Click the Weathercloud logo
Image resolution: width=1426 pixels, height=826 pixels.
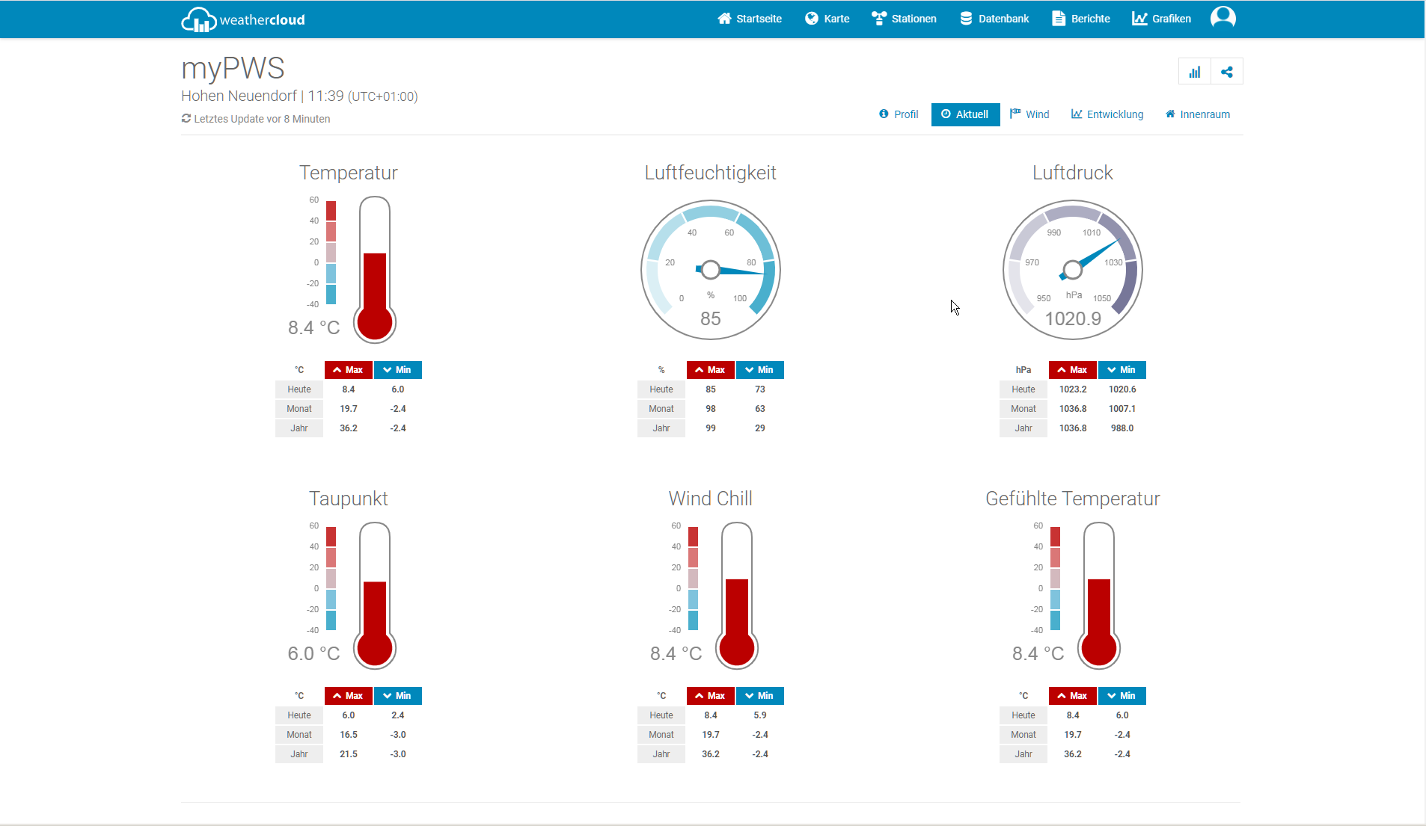pyautogui.click(x=243, y=19)
